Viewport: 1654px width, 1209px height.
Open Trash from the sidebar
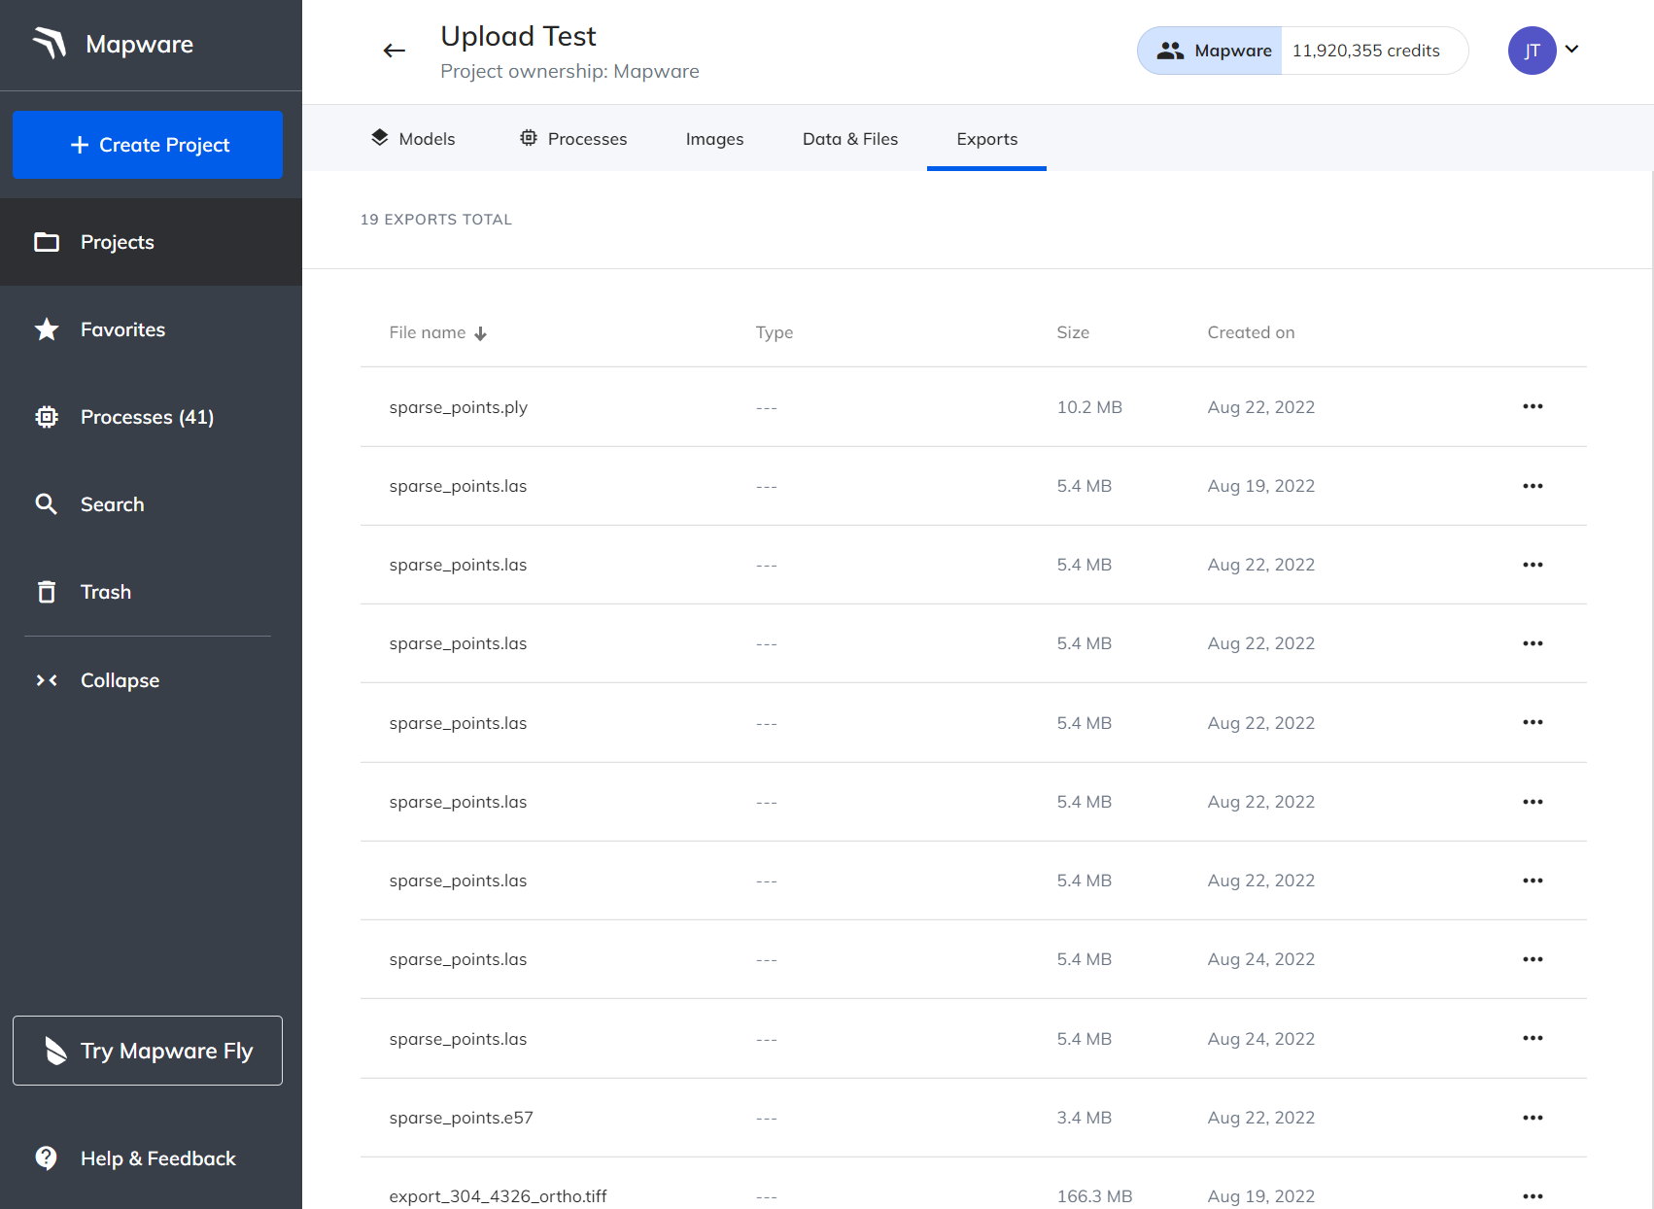(105, 592)
